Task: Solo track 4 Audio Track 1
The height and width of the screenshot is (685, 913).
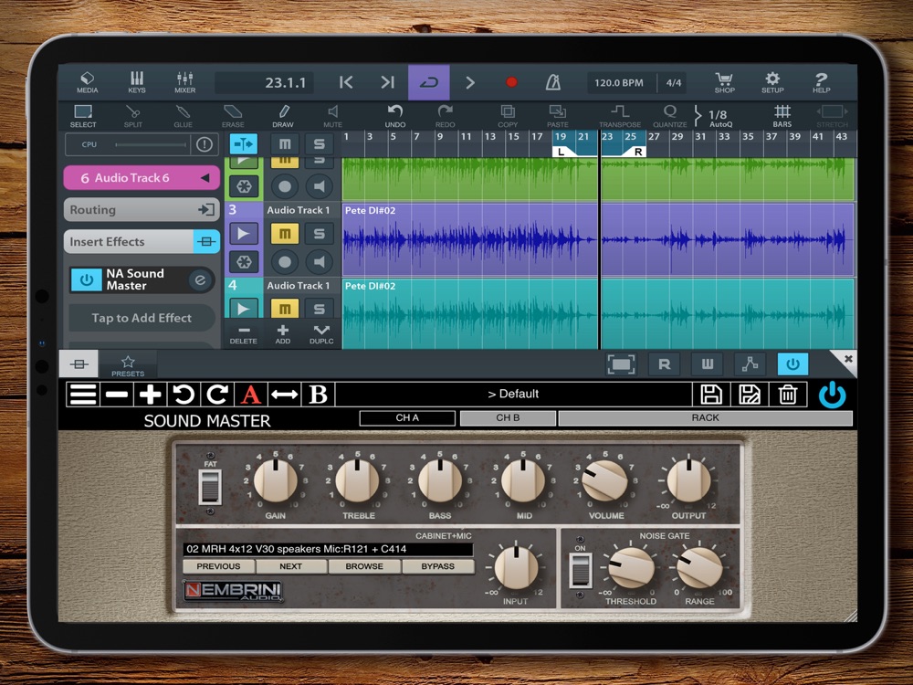Action: coord(319,308)
